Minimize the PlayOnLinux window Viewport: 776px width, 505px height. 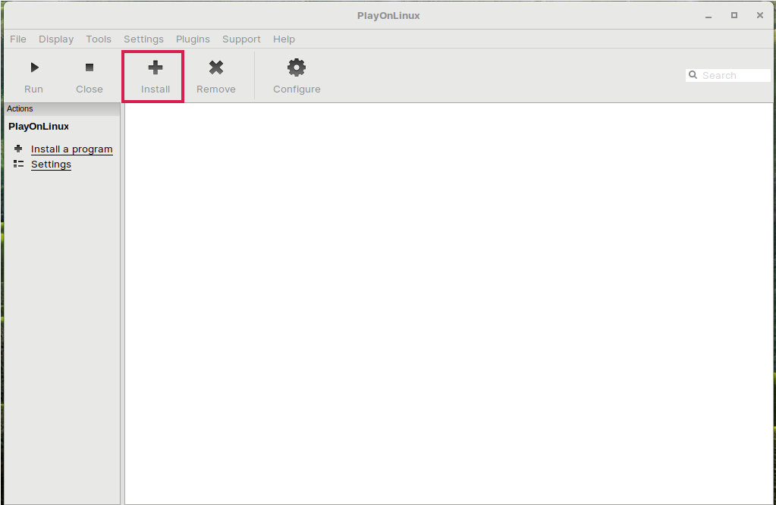[x=708, y=16]
